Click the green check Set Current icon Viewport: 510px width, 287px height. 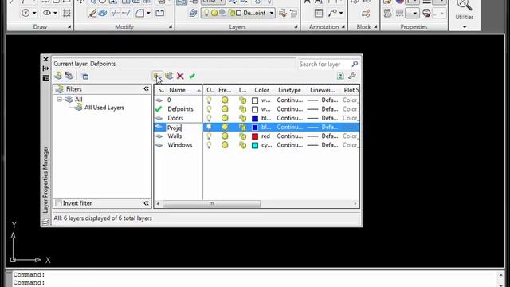point(192,77)
